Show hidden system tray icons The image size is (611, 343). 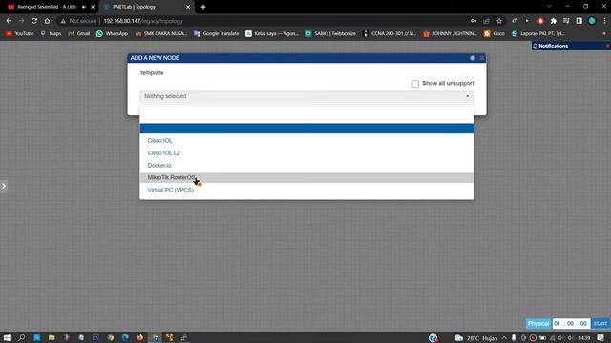tap(504, 338)
